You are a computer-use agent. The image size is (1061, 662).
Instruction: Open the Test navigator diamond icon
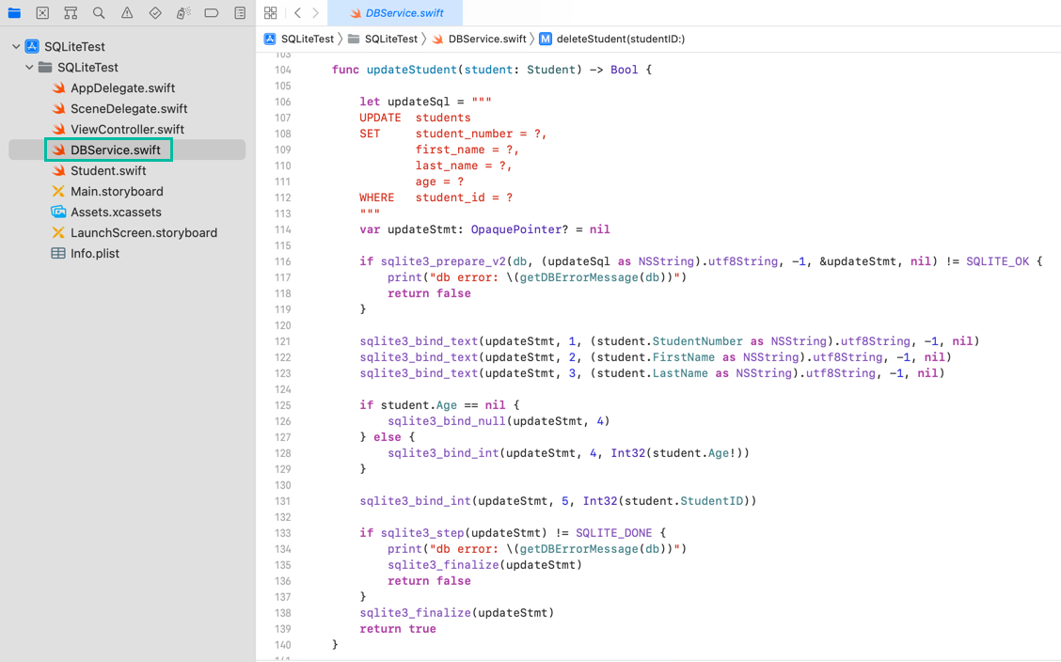155,13
